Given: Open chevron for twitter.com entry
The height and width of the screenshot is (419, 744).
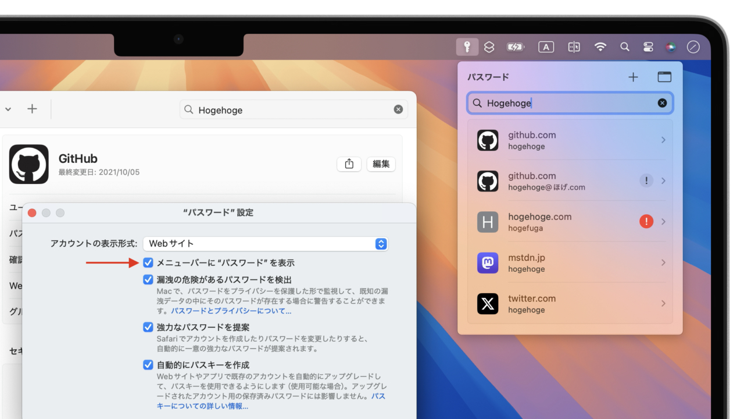Looking at the screenshot, I should (x=663, y=303).
